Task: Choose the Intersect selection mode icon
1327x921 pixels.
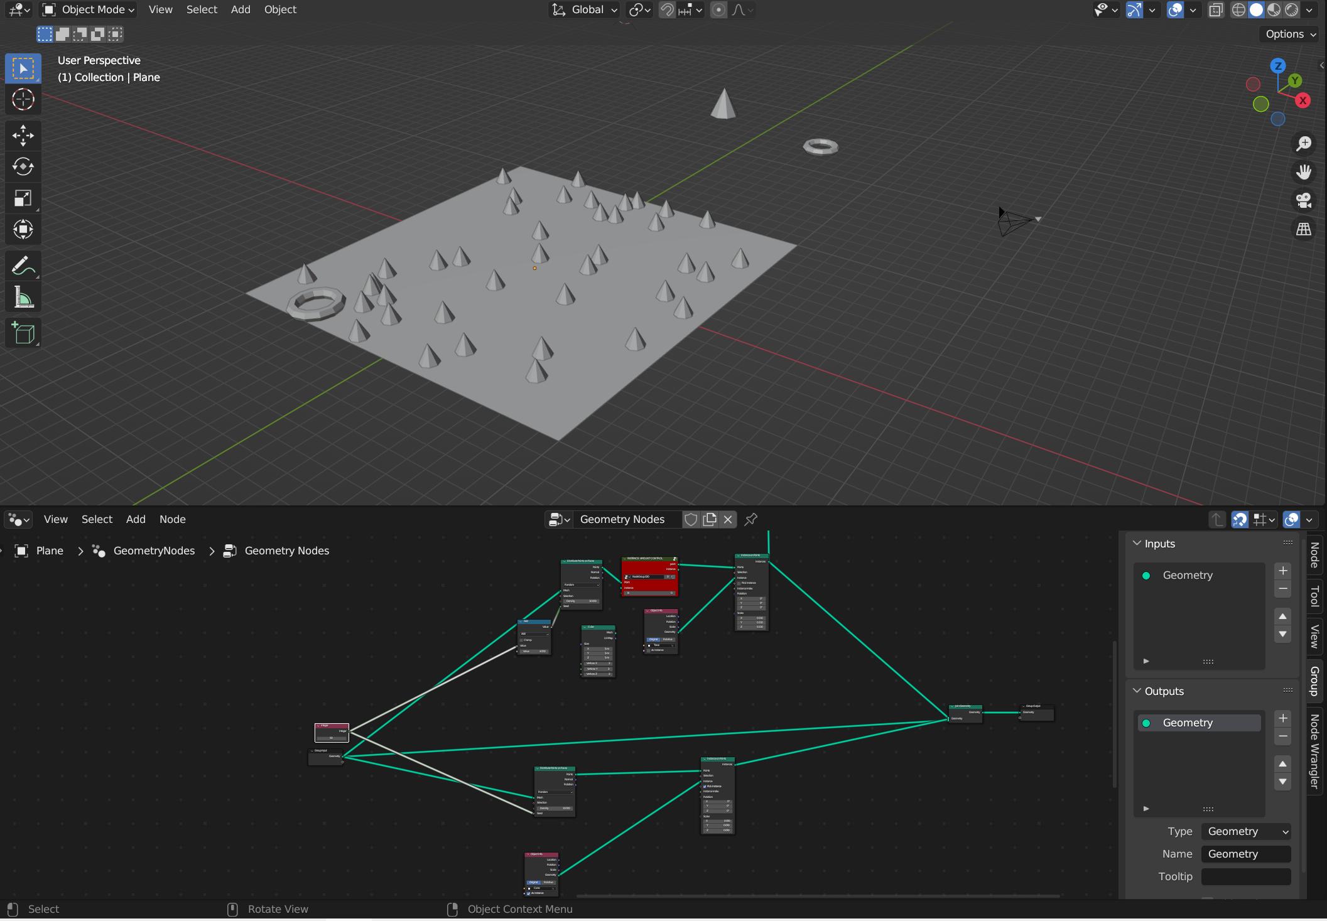Action: [115, 35]
